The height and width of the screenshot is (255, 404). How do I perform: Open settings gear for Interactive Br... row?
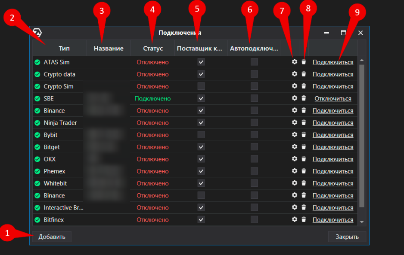pyautogui.click(x=295, y=207)
